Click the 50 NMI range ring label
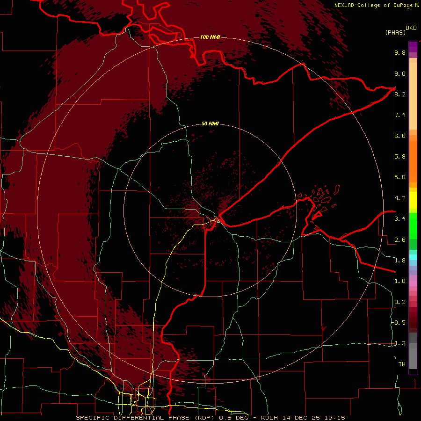 pyautogui.click(x=210, y=123)
